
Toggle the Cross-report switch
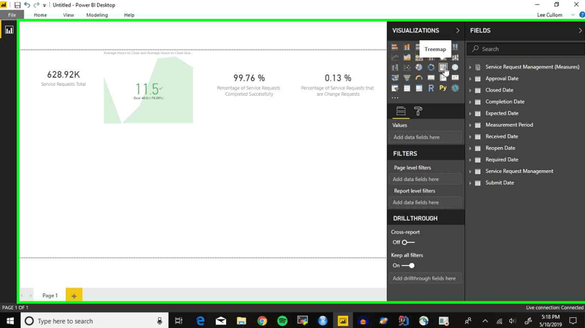pyautogui.click(x=408, y=242)
